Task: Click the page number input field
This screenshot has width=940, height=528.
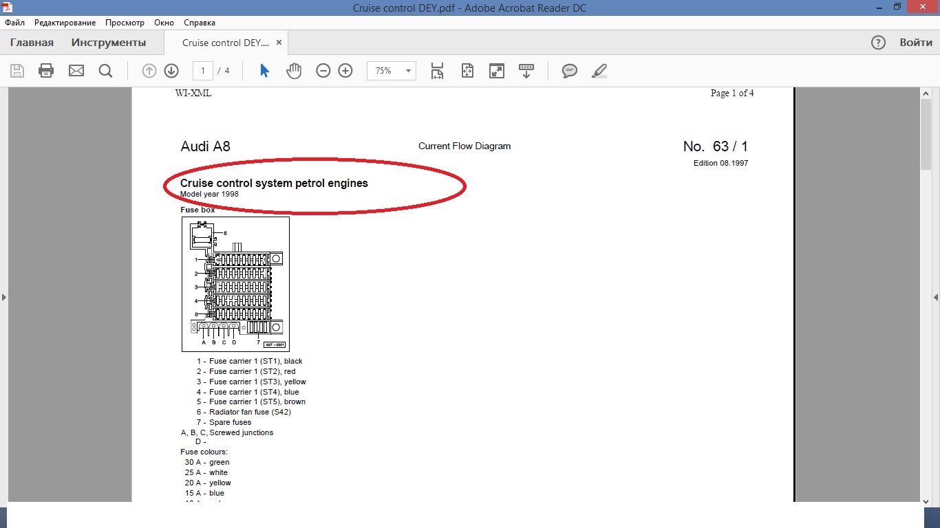Action: [203, 71]
